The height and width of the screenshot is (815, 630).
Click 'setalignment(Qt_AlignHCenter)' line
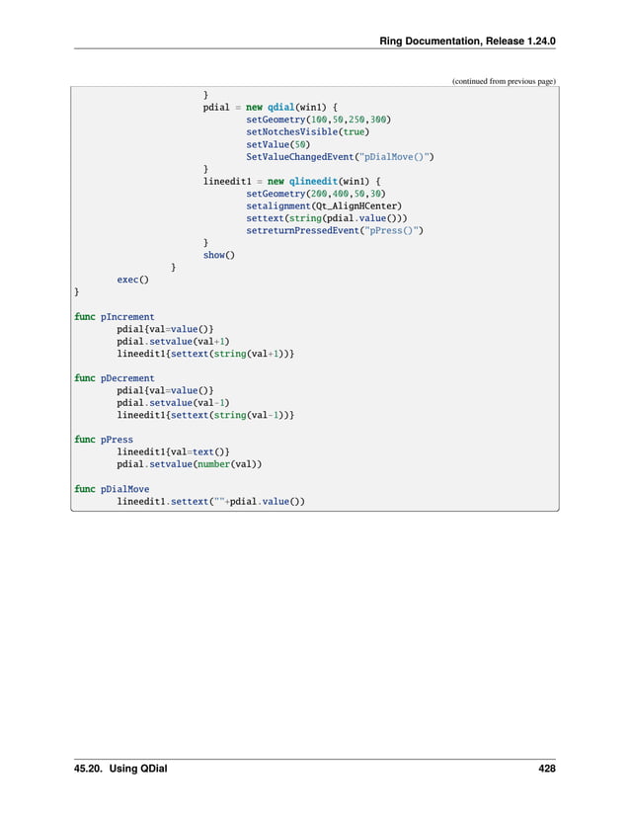click(324, 205)
